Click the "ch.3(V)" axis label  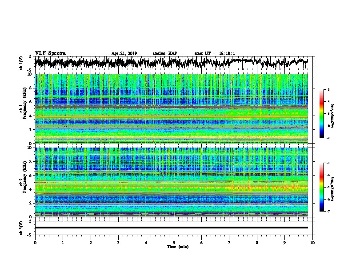point(21,228)
